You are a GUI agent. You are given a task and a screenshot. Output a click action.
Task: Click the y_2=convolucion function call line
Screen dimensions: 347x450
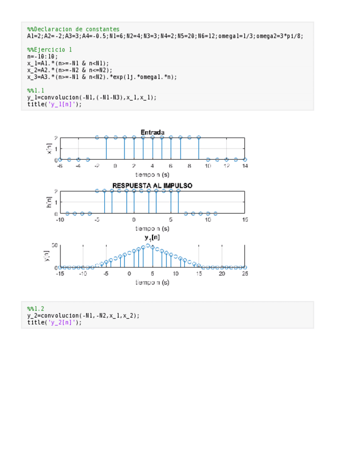coord(83,315)
